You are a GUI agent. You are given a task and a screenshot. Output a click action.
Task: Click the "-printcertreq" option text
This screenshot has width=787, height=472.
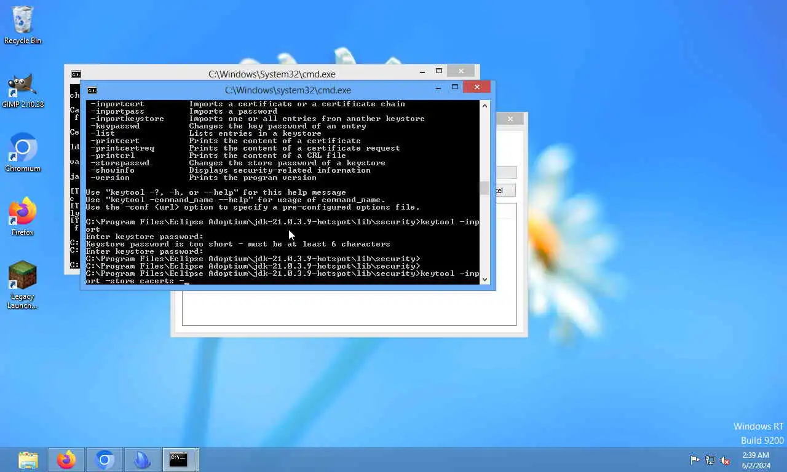[x=122, y=148]
